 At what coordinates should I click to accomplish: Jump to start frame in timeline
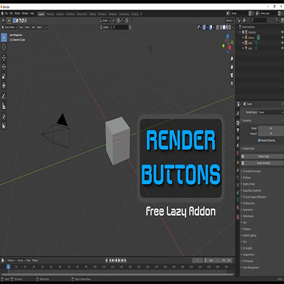pyautogui.click(x=110, y=260)
